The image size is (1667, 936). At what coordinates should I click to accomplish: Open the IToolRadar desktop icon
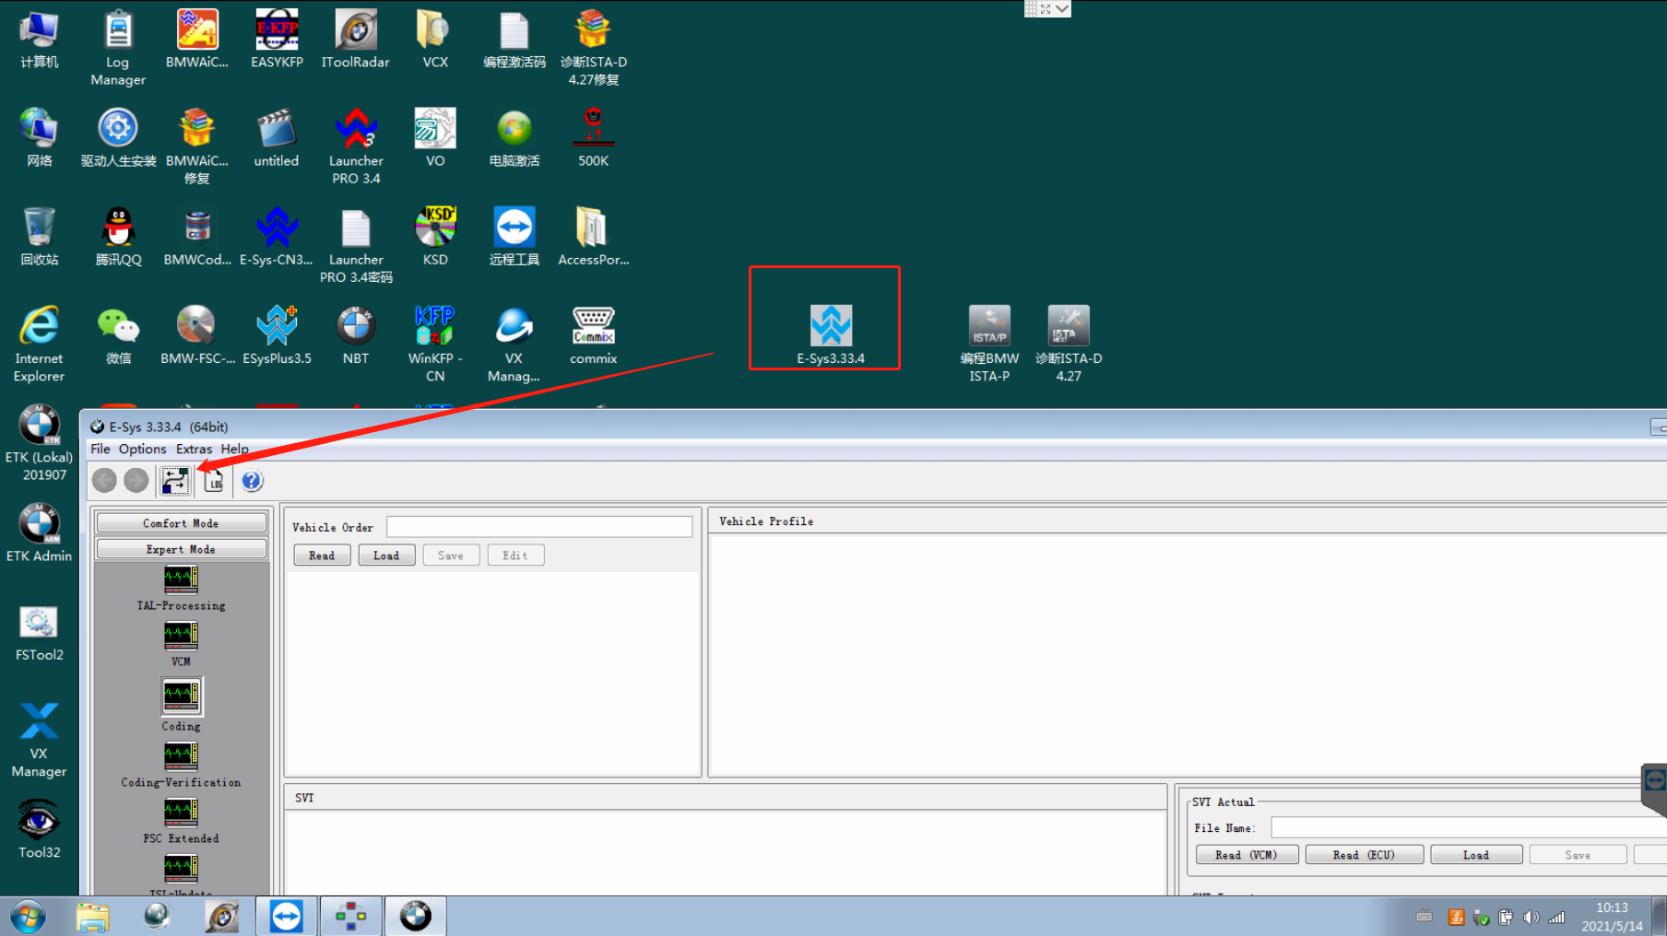(x=356, y=38)
